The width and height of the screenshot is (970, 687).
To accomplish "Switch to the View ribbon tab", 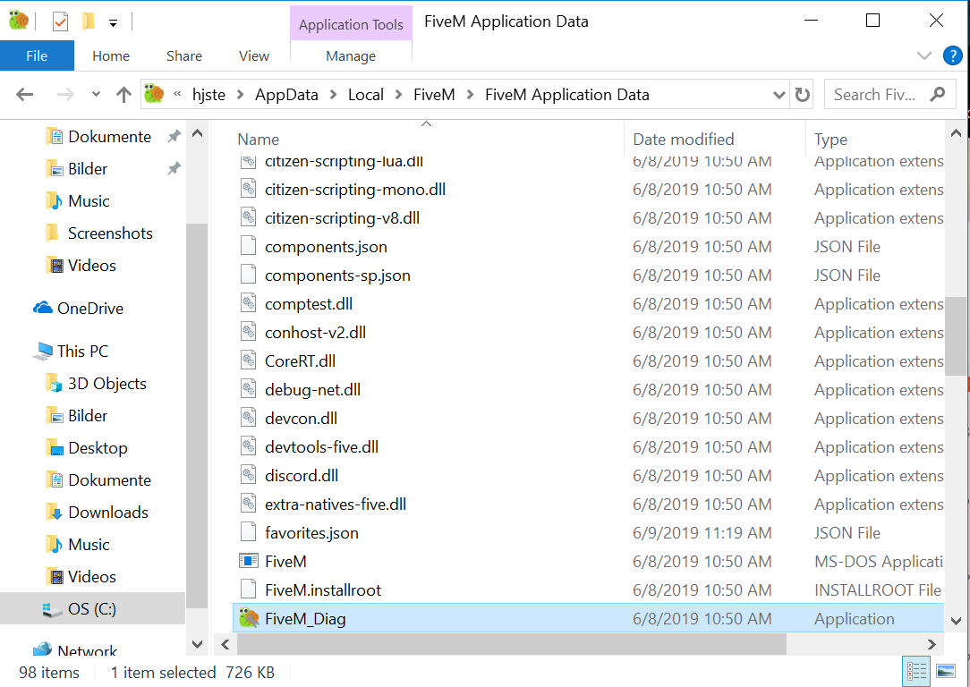I will [254, 55].
